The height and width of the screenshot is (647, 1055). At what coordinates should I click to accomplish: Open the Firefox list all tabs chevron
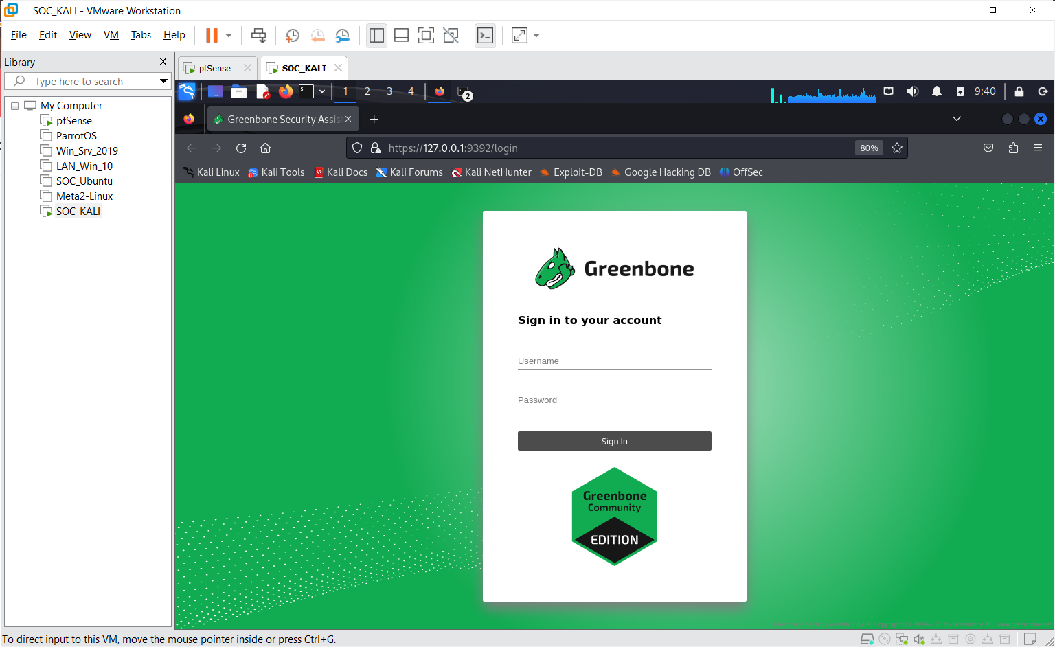tap(957, 119)
